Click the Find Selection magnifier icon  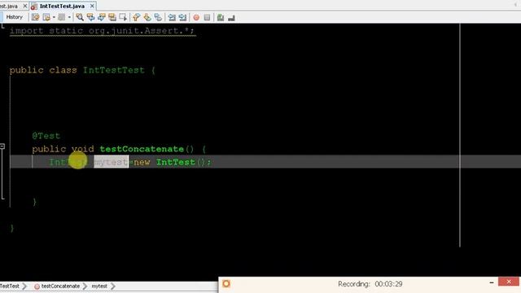click(x=80, y=17)
